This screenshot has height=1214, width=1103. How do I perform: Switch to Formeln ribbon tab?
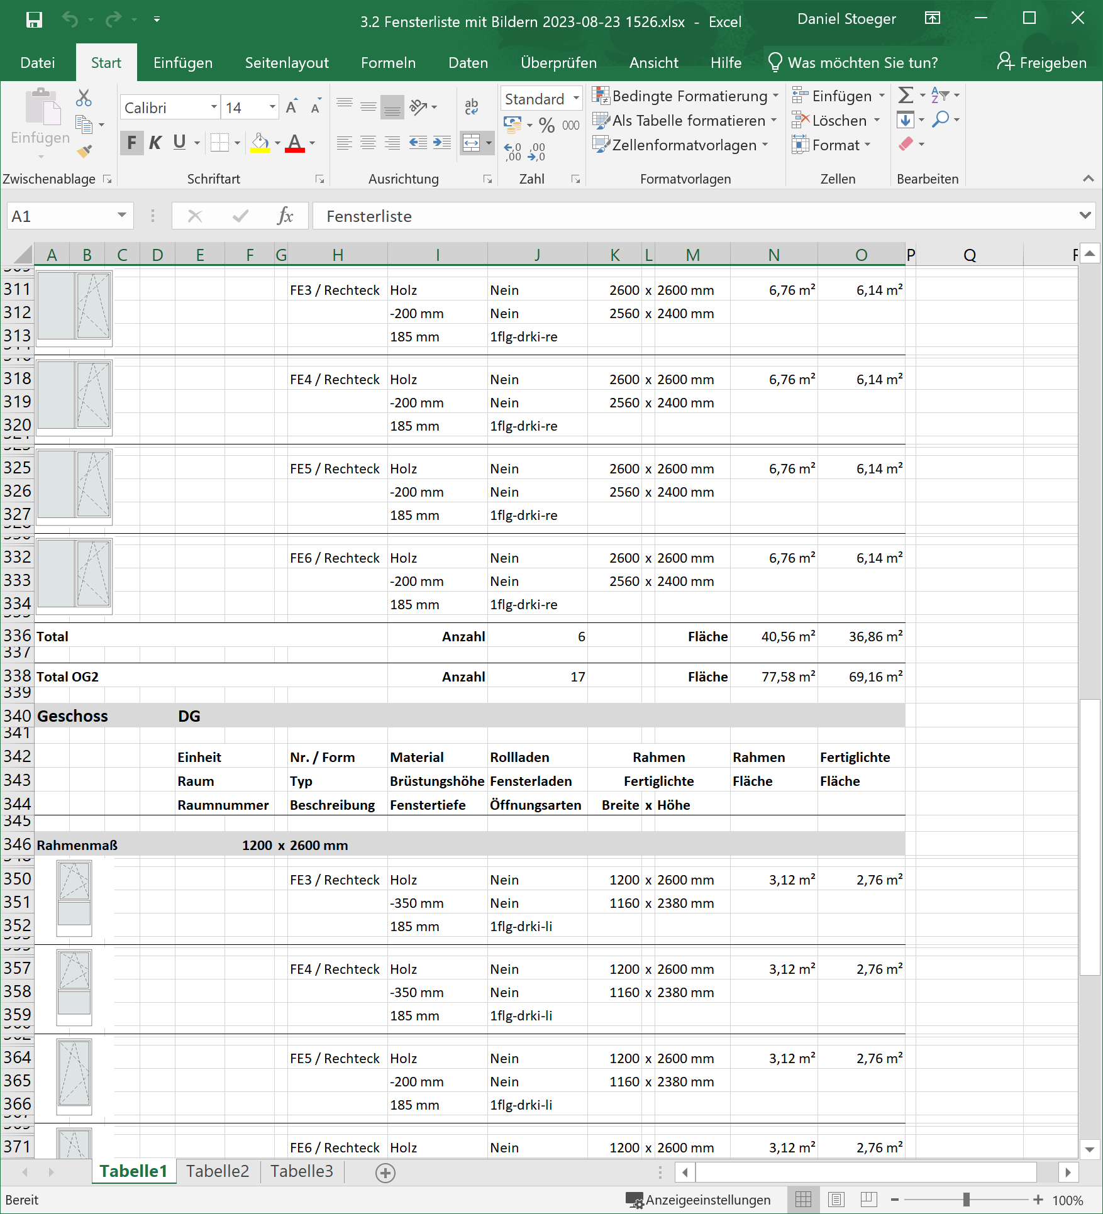[388, 63]
